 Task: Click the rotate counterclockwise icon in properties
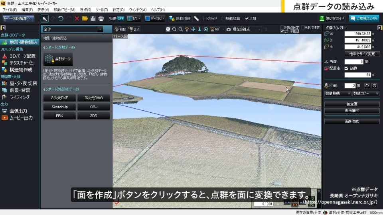(x=368, y=85)
